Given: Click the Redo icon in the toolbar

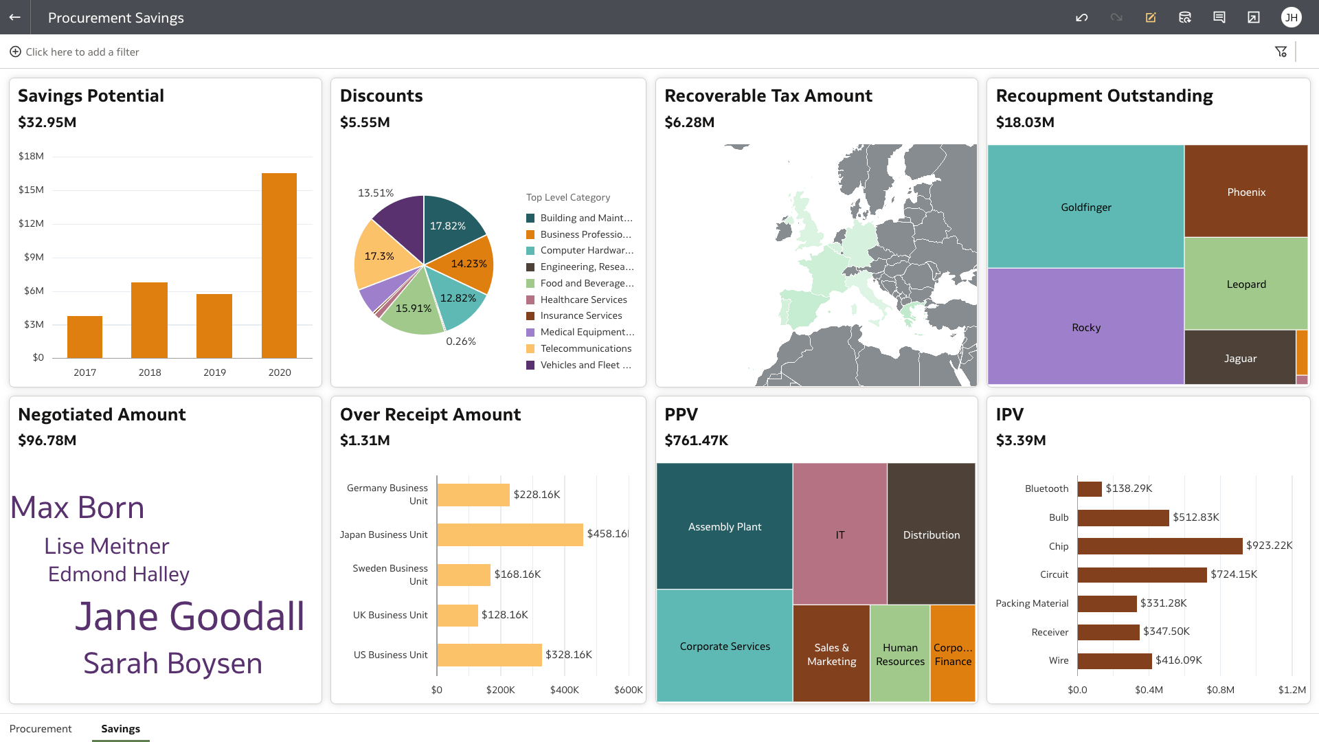Looking at the screenshot, I should [x=1116, y=17].
